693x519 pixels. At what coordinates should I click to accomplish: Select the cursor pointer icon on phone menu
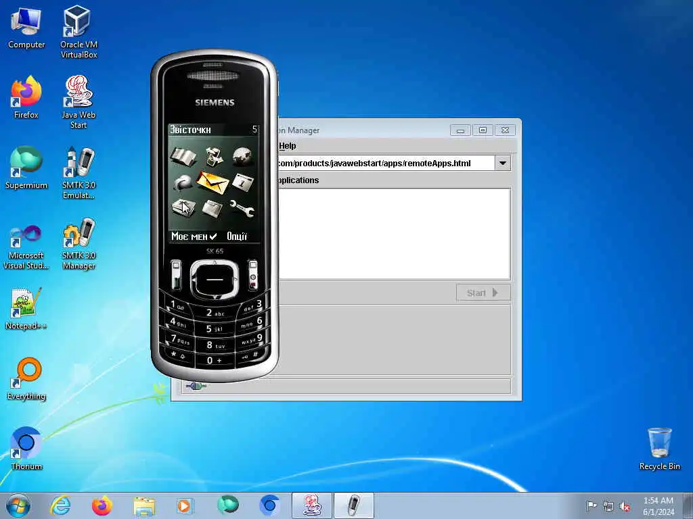point(183,208)
